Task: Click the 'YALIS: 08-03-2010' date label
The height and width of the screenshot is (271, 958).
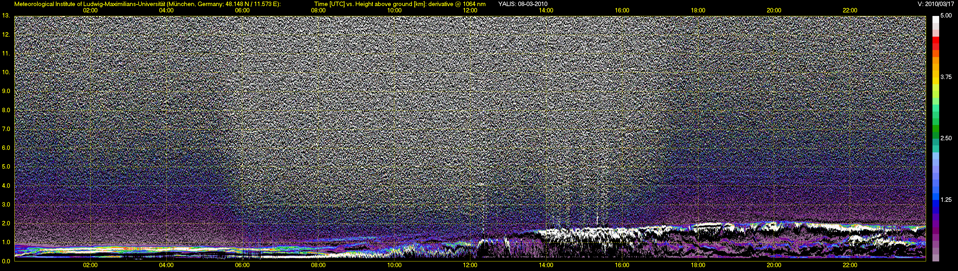Action: tap(522, 4)
